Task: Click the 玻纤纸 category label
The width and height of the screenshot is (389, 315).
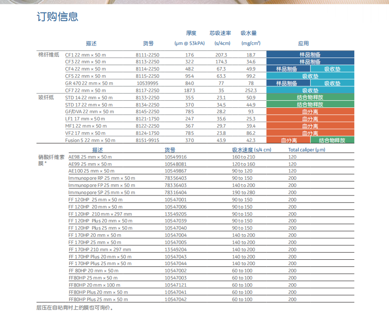Action: coord(46,98)
